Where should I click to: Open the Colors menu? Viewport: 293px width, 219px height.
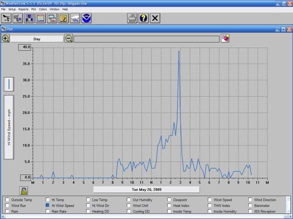point(43,9)
